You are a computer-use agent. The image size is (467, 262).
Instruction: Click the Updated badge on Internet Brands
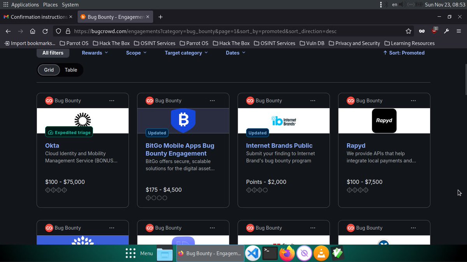(x=257, y=133)
